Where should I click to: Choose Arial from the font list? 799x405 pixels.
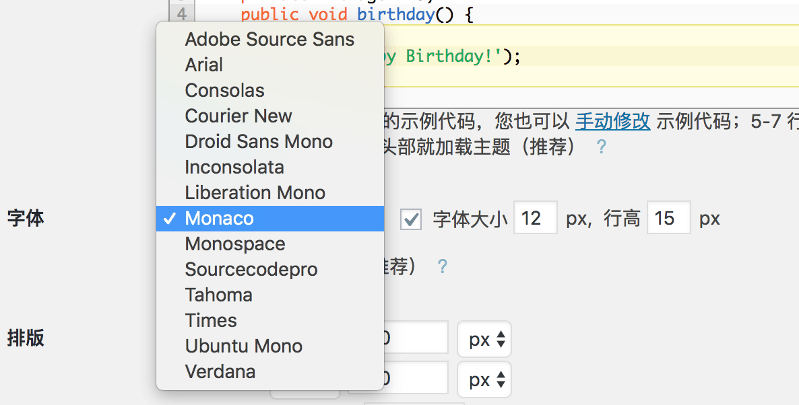pyautogui.click(x=270, y=65)
